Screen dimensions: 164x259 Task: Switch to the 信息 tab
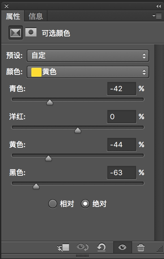[36, 16]
